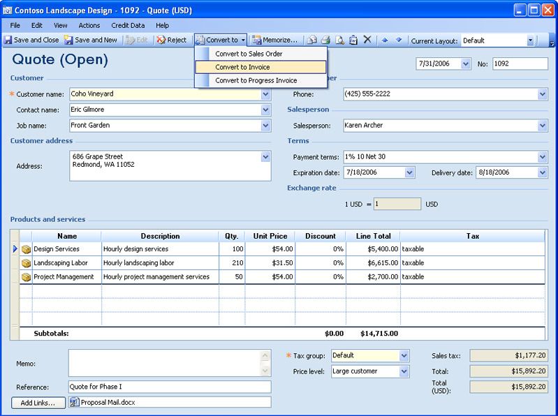Click the Landscaping Labor row item icon
The width and height of the screenshot is (558, 416).
(x=26, y=263)
